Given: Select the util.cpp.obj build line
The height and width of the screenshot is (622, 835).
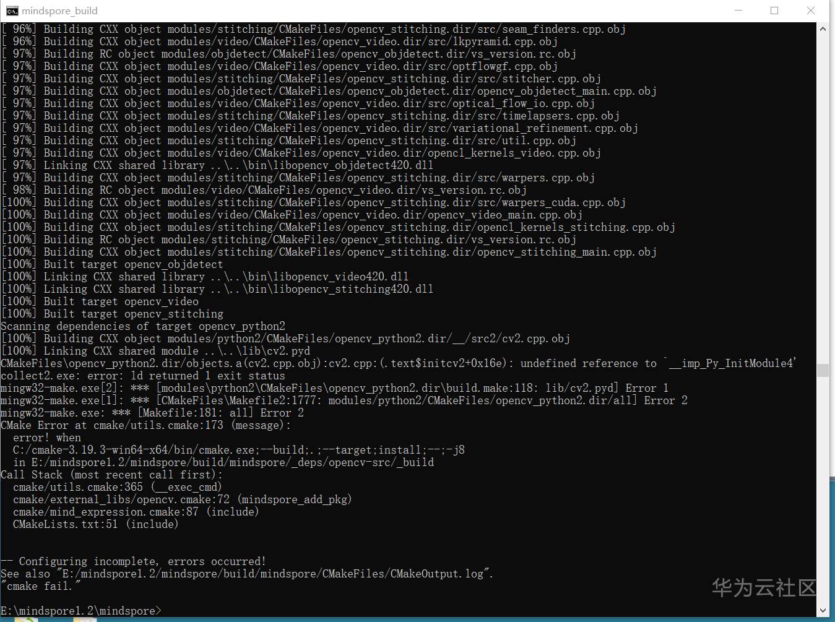Looking at the screenshot, I should tap(288, 140).
